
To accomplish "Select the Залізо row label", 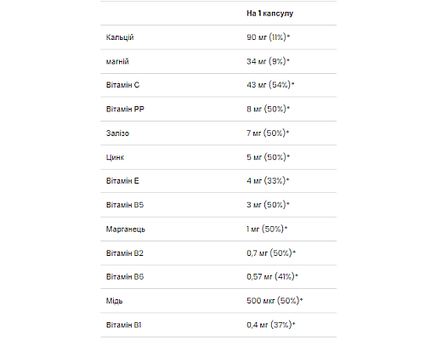I will 117,133.
